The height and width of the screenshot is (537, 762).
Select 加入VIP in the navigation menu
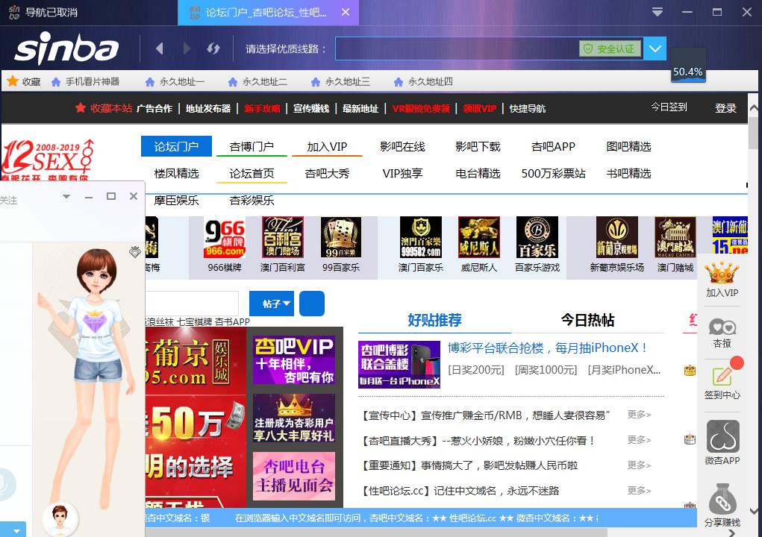tap(327, 146)
